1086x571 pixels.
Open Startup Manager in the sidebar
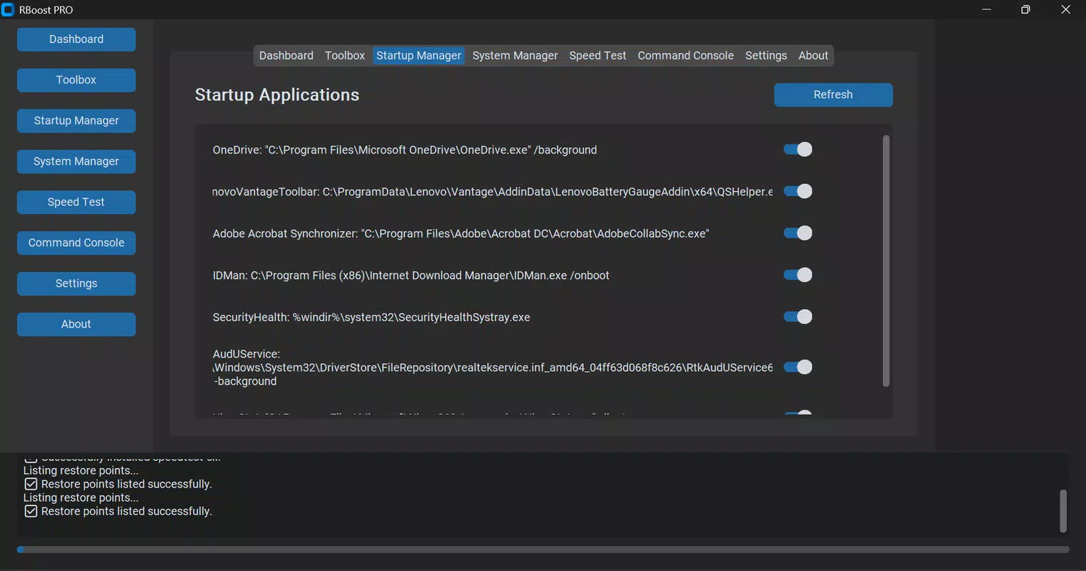[76, 121]
